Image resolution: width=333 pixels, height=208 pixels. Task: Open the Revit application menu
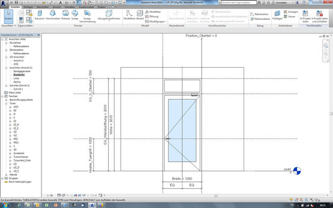tap(4, 4)
